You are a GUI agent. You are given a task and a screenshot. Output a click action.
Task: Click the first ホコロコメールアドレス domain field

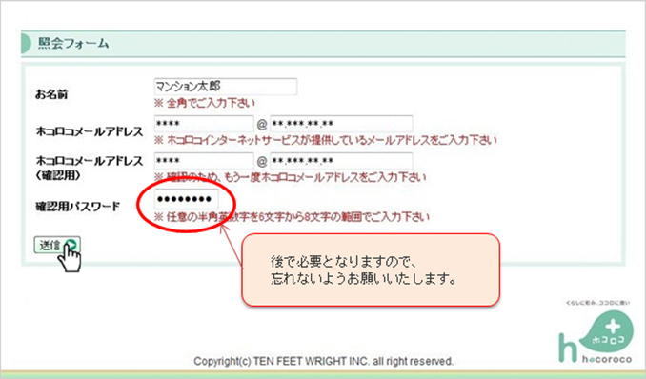click(x=341, y=124)
